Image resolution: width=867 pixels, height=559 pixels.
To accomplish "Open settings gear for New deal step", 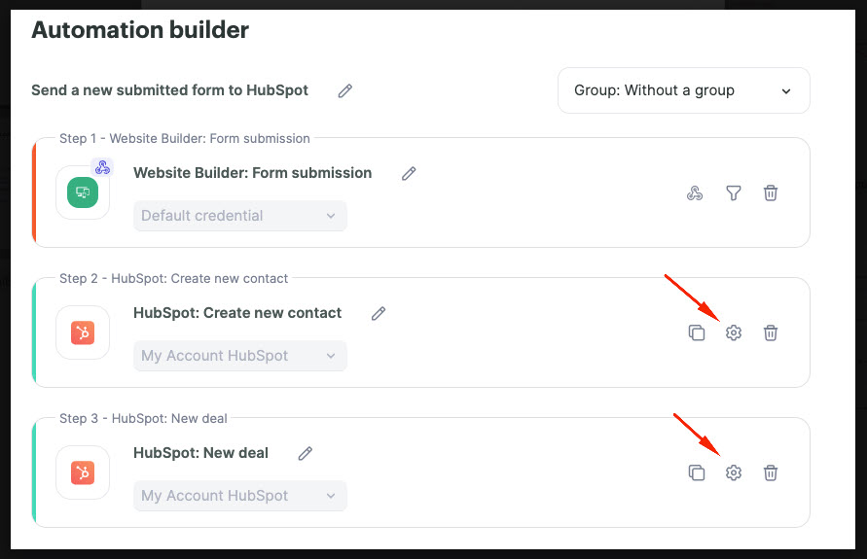I will (733, 472).
